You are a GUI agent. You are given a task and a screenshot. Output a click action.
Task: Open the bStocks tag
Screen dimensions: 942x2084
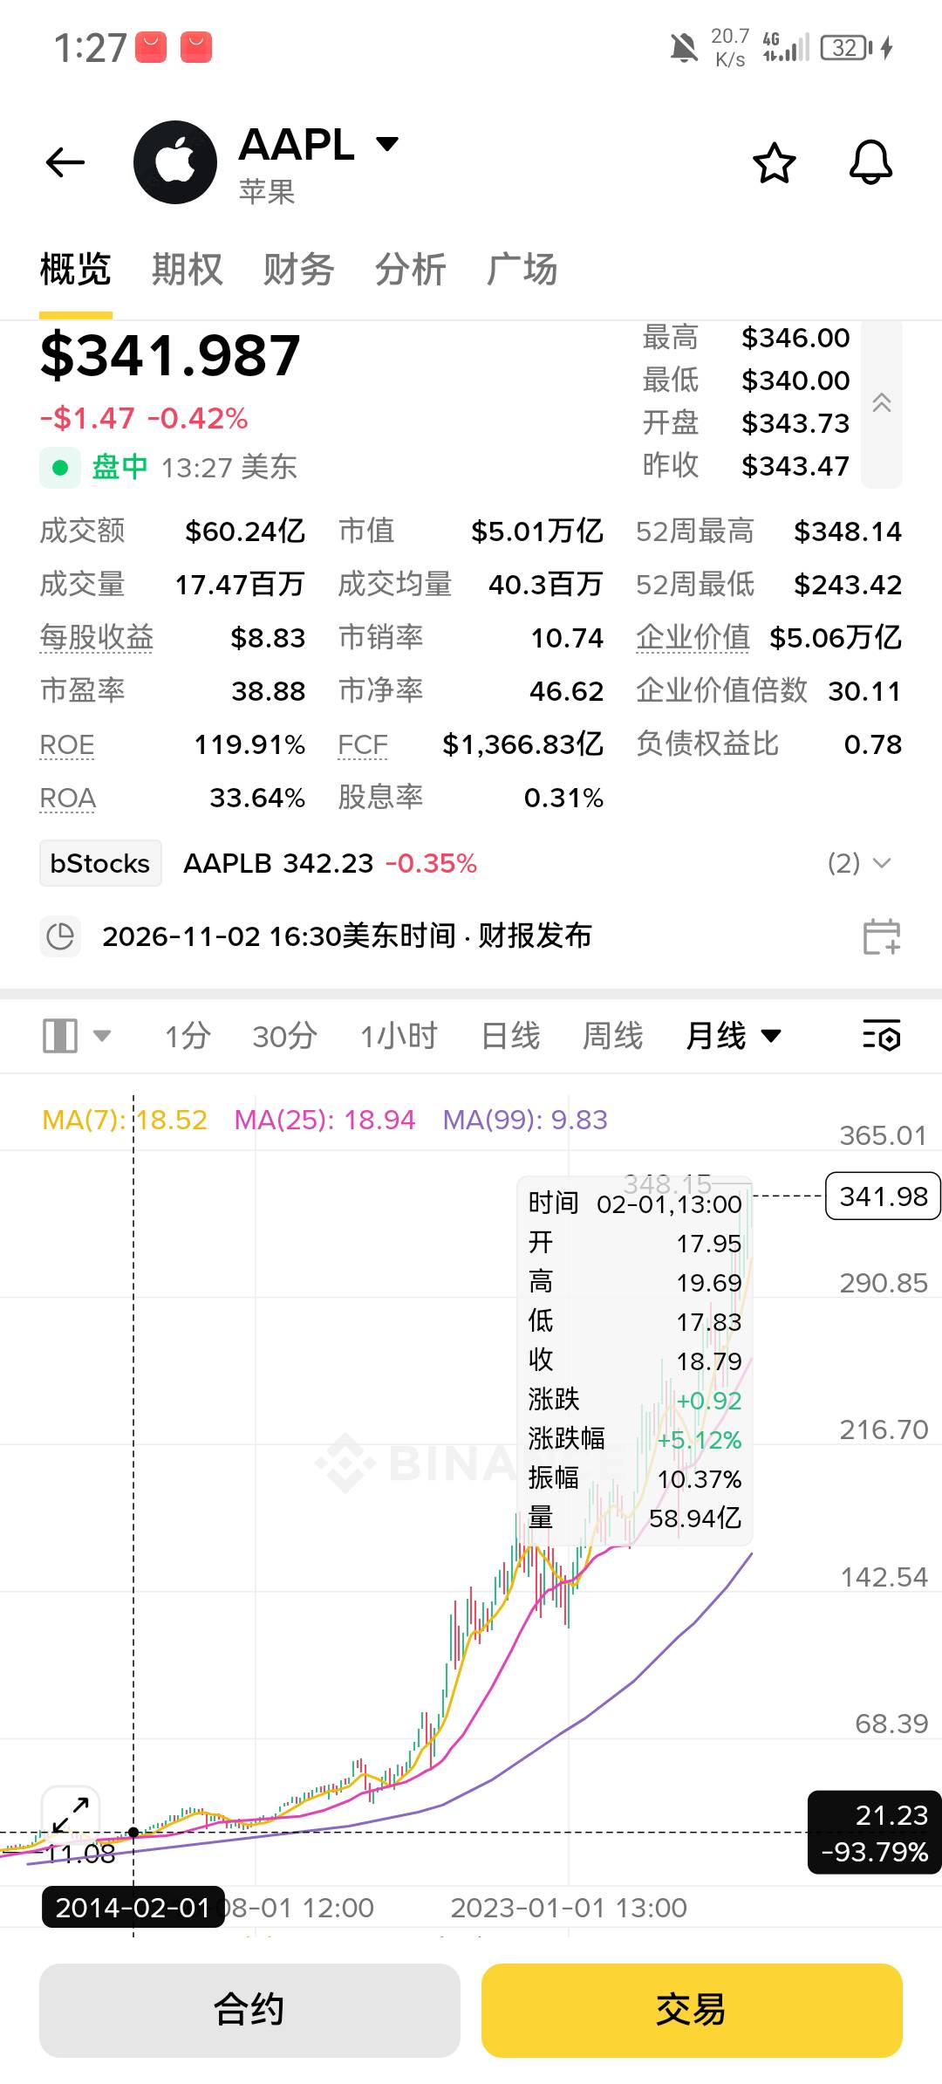coord(100,863)
